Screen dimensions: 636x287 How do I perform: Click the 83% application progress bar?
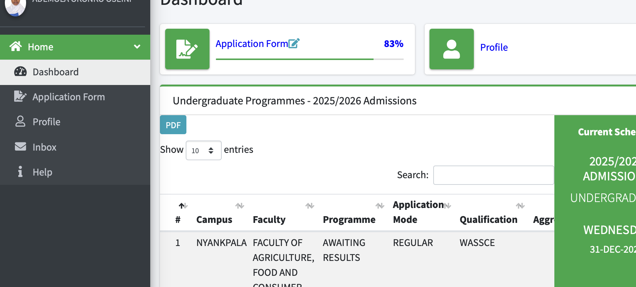coord(309,59)
